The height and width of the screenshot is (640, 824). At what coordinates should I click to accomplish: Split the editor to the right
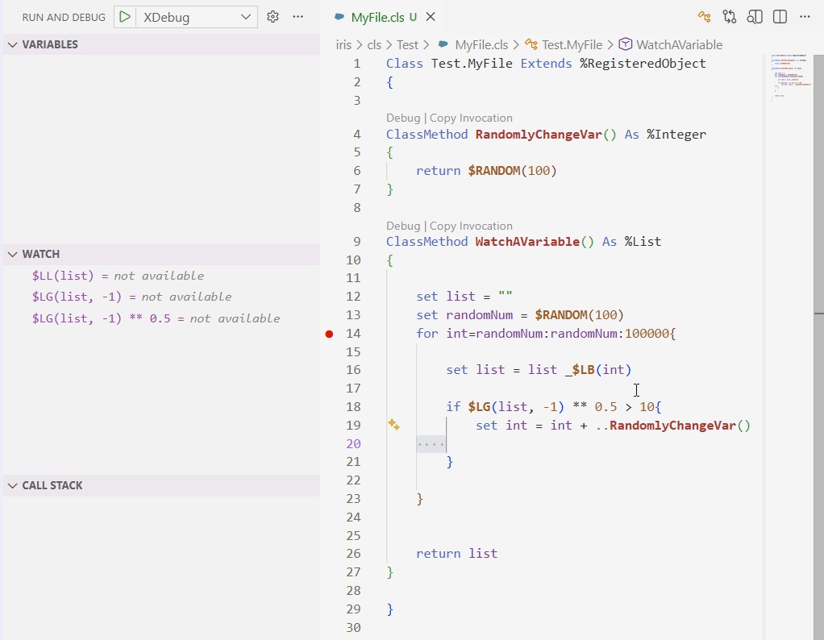[x=780, y=17]
